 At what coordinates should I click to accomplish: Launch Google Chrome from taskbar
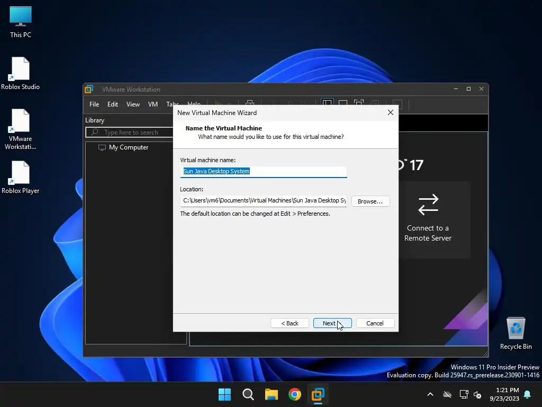click(295, 394)
